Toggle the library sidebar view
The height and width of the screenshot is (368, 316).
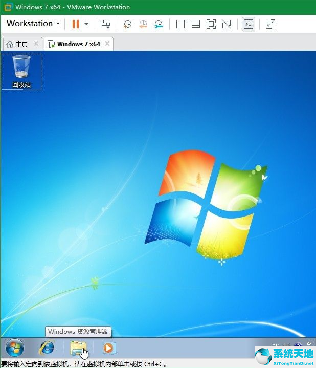(x=180, y=24)
